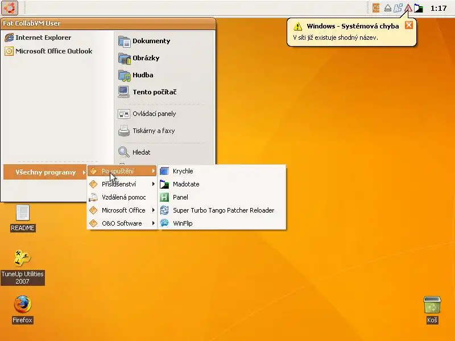Expand the Po spuštění submenu

122,171
